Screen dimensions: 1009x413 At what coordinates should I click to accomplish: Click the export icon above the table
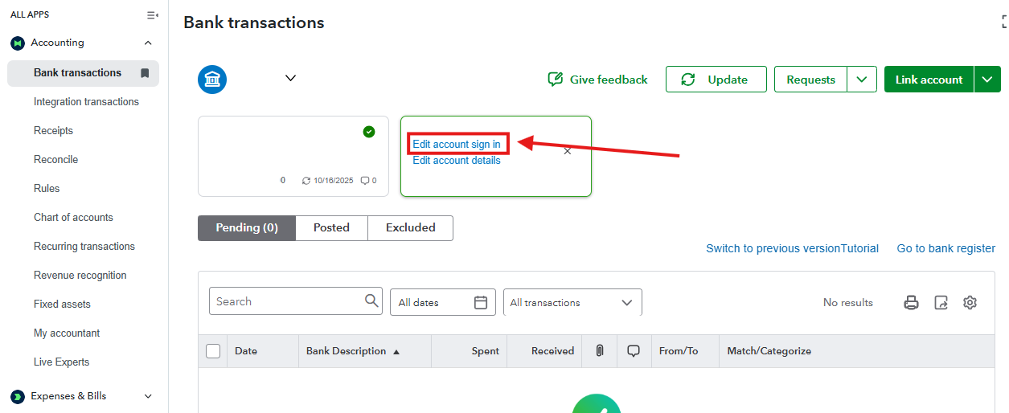(941, 303)
